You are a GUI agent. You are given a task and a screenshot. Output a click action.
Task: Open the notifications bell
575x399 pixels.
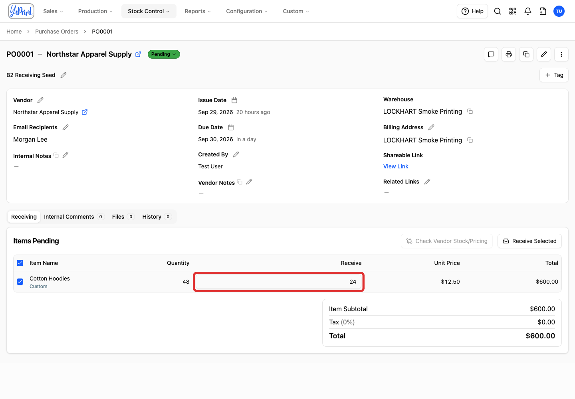(x=528, y=11)
